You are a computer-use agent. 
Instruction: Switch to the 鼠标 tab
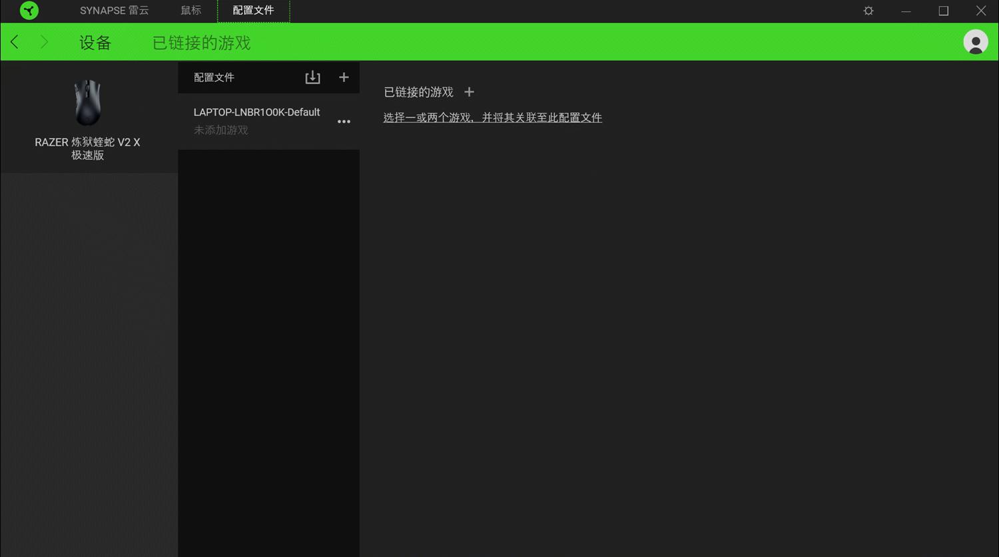[x=191, y=11]
